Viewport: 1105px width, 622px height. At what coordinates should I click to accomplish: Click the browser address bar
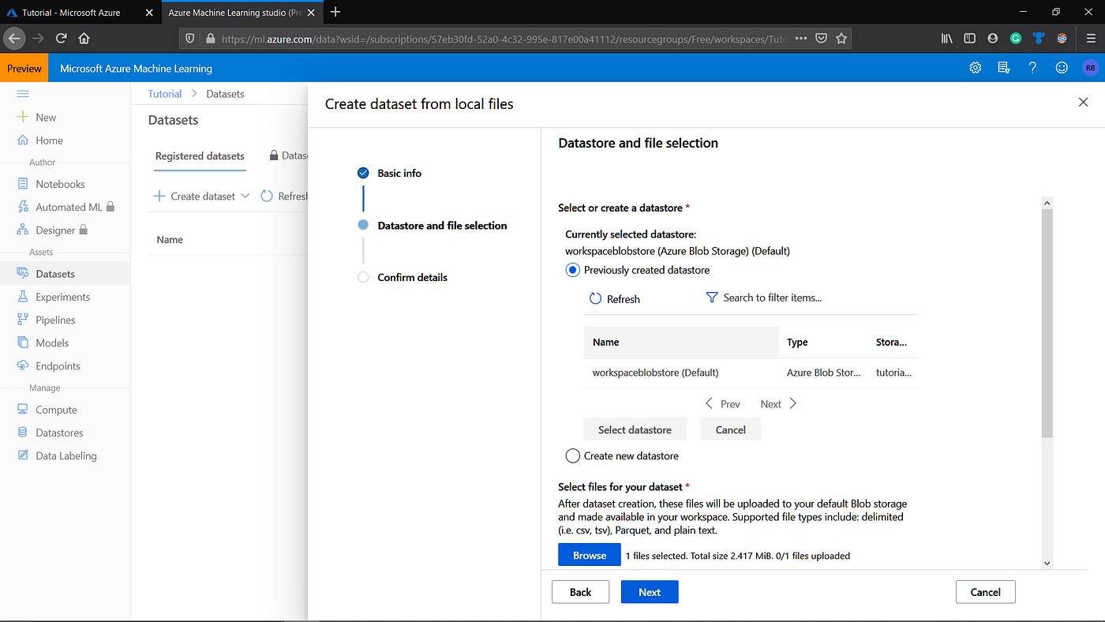click(x=505, y=38)
